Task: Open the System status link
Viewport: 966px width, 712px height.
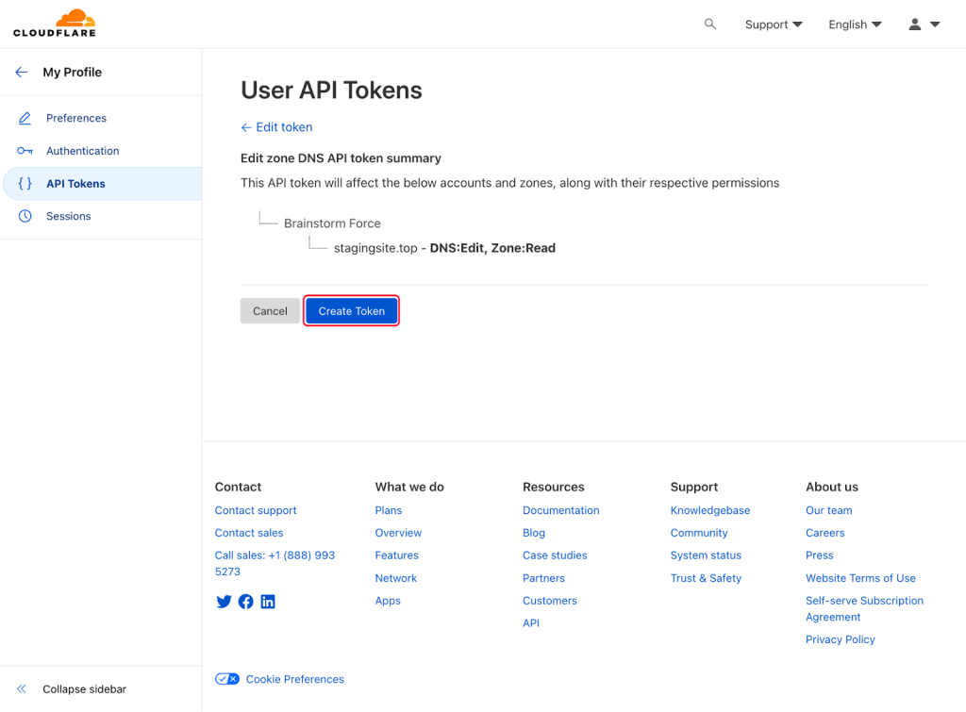Action: tap(706, 556)
